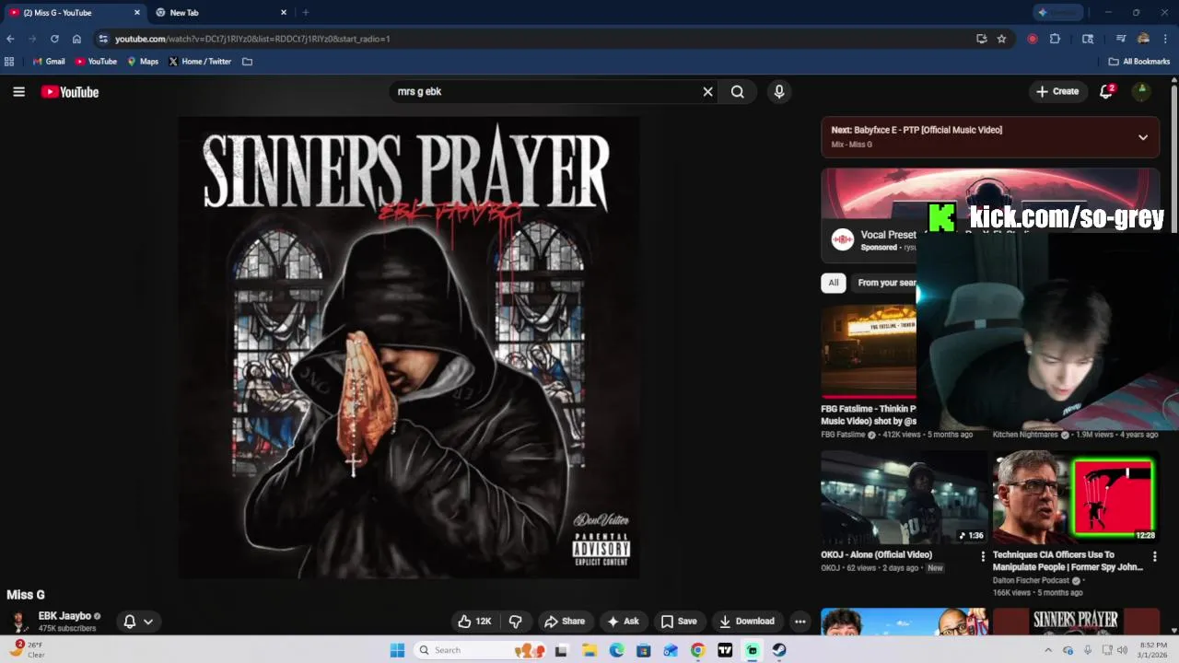Image resolution: width=1179 pixels, height=663 pixels.
Task: Open YouTube bookmark in bookmarks bar
Action: (x=96, y=62)
